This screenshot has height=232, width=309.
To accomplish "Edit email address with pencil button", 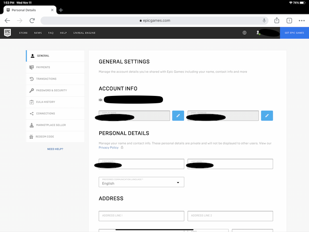I will pos(267,116).
